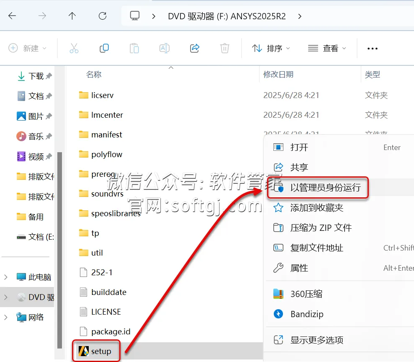This screenshot has width=414, height=362.
Task: Click the Rename icon in toolbar
Action: coord(164,48)
